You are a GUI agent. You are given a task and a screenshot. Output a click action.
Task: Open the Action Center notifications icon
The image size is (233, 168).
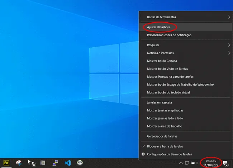(x=225, y=163)
